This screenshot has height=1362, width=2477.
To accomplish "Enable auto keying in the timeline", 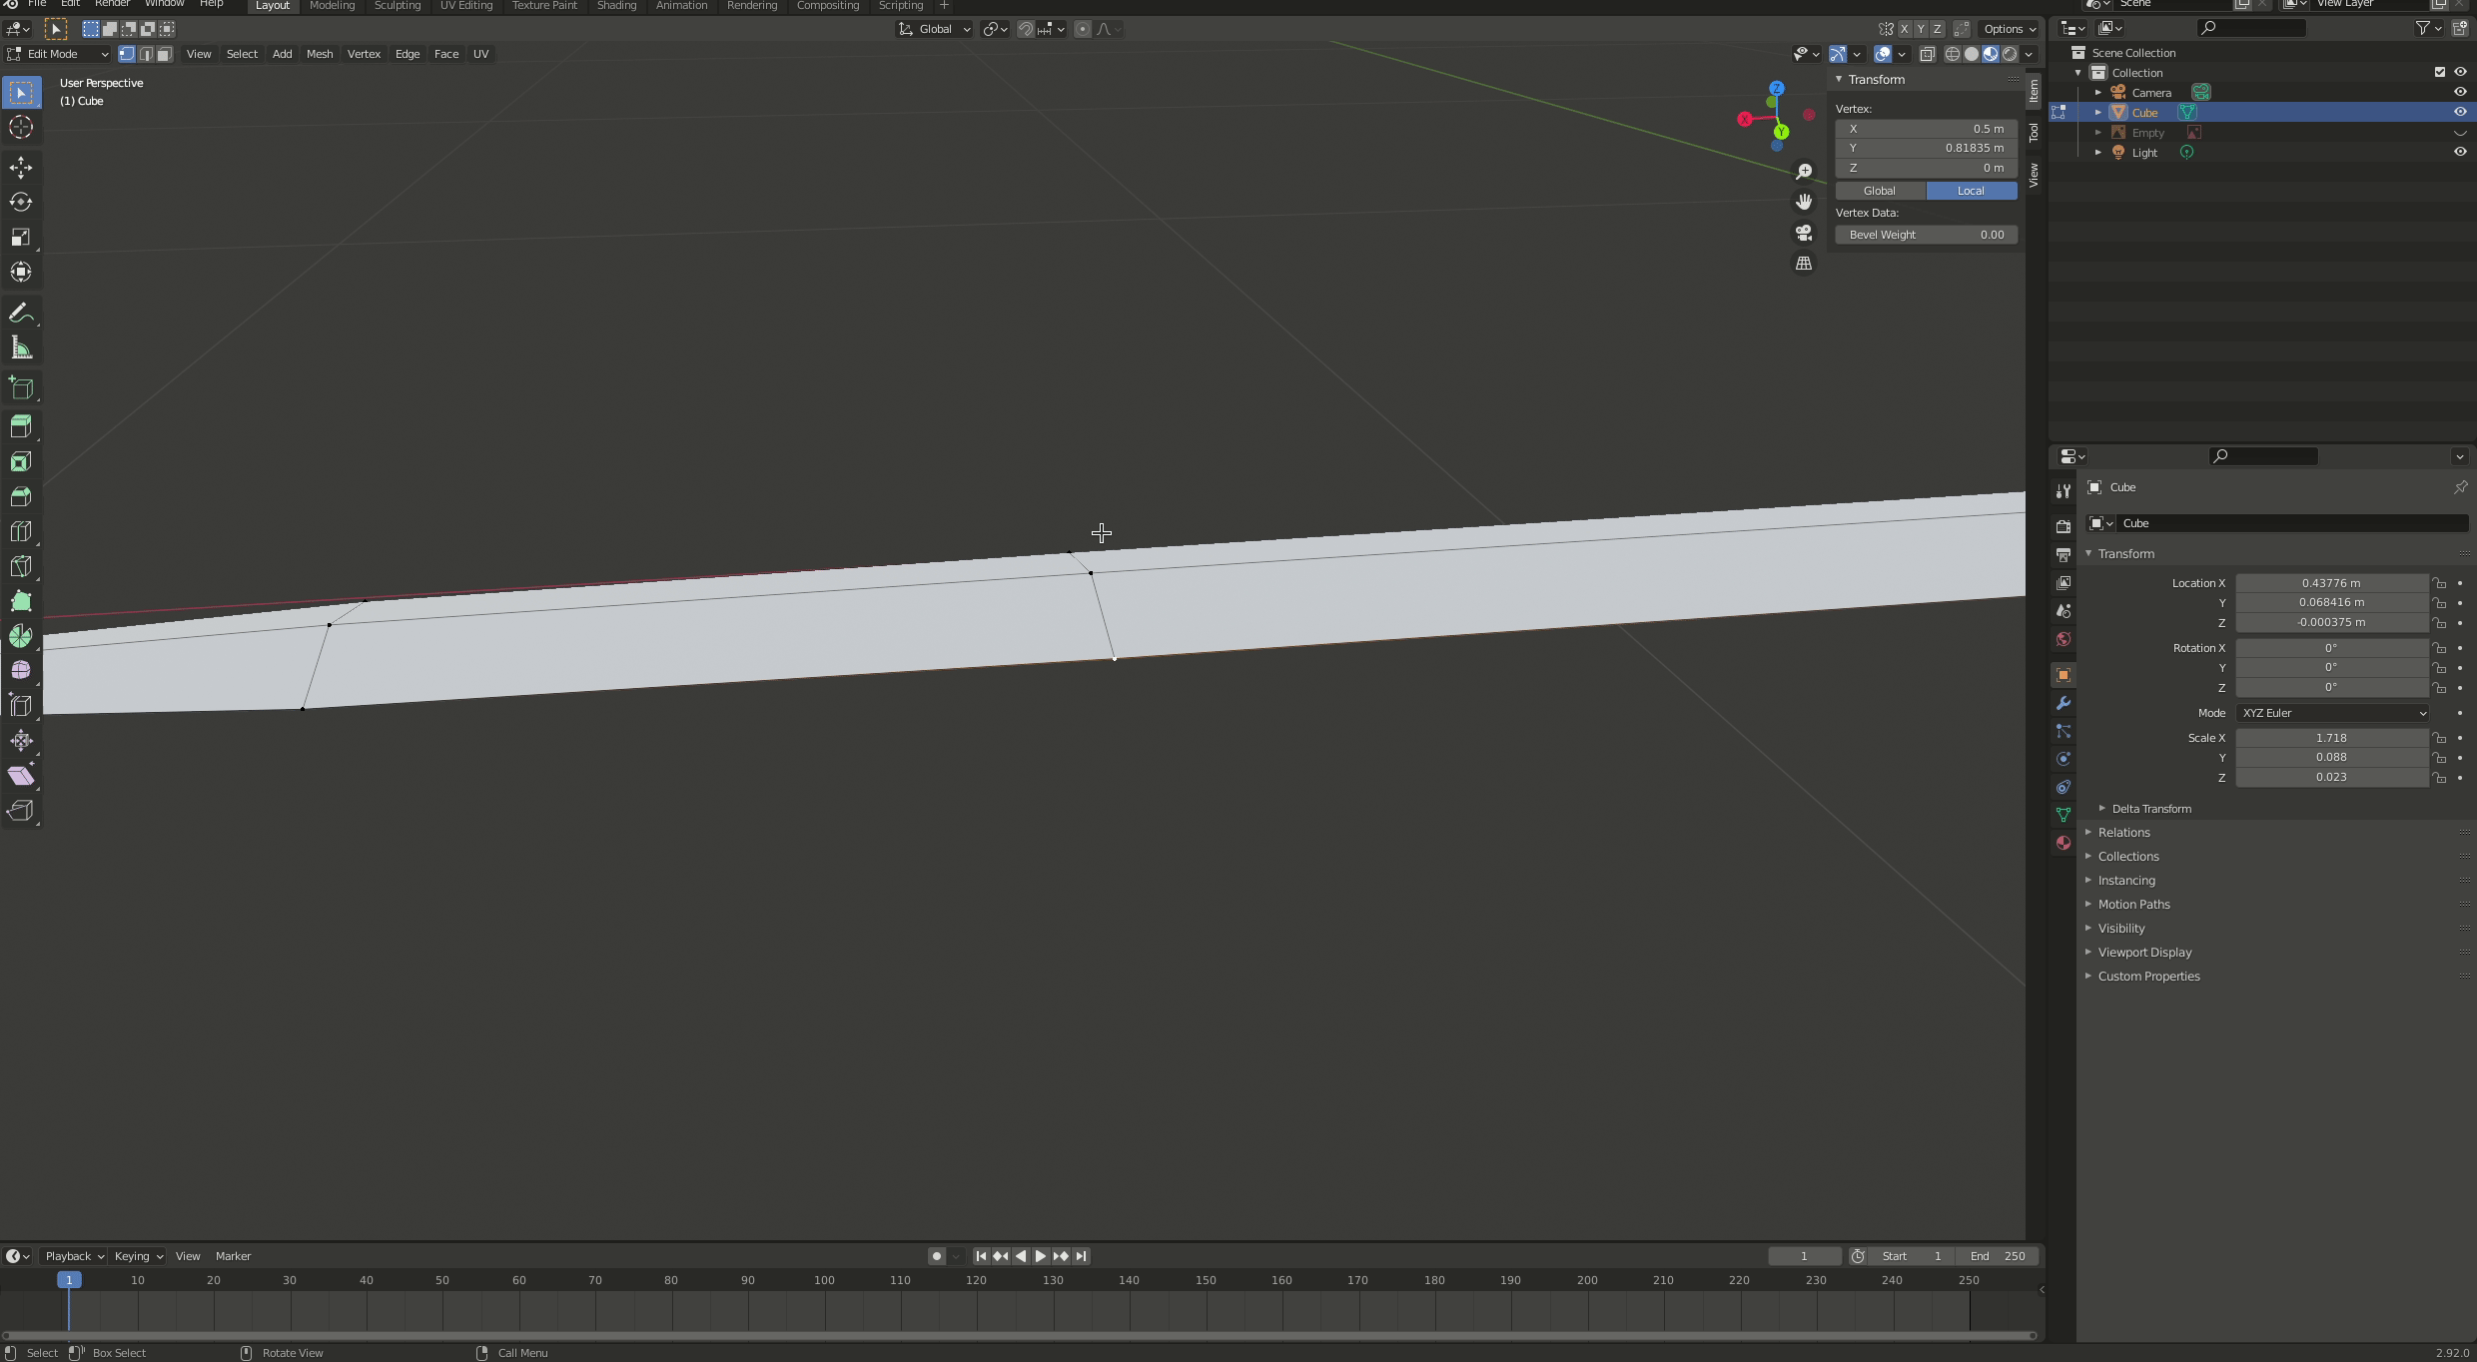I will pyautogui.click(x=936, y=1256).
